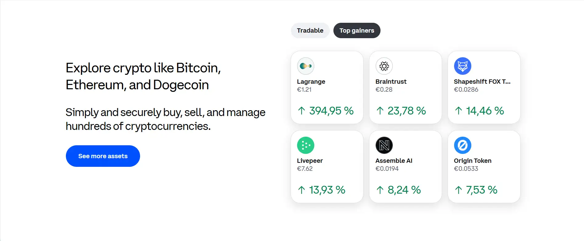Click the Lagrange coin logo icon
Screen dimensions: 584x241
305,66
